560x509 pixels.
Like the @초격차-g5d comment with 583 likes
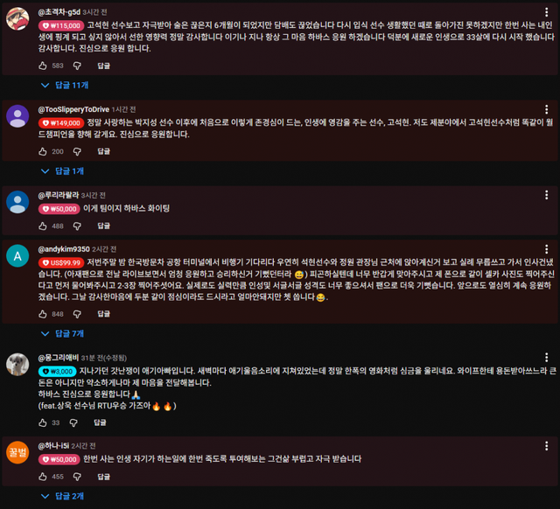(43, 66)
